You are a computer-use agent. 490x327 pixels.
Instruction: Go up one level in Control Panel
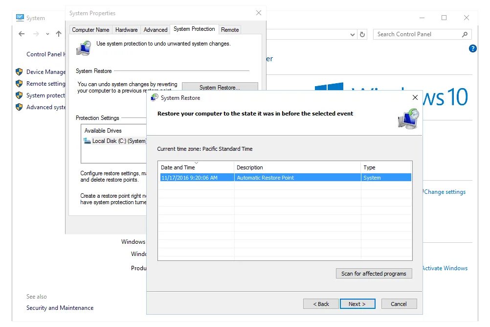[58, 34]
